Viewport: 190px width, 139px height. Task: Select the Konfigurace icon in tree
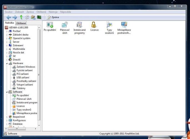10,120
